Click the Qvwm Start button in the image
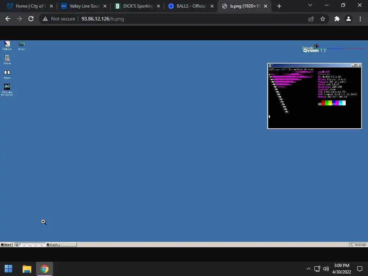Image resolution: width=368 pixels, height=276 pixels. (6, 244)
